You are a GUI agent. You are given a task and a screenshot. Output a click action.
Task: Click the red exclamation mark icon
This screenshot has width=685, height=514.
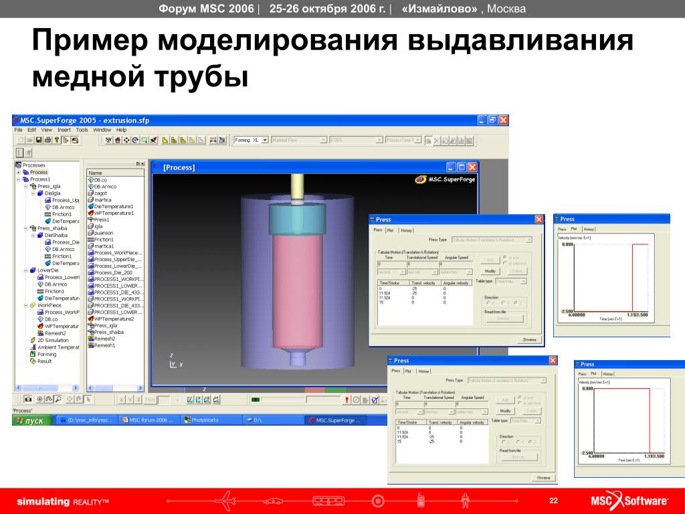pyautogui.click(x=347, y=400)
